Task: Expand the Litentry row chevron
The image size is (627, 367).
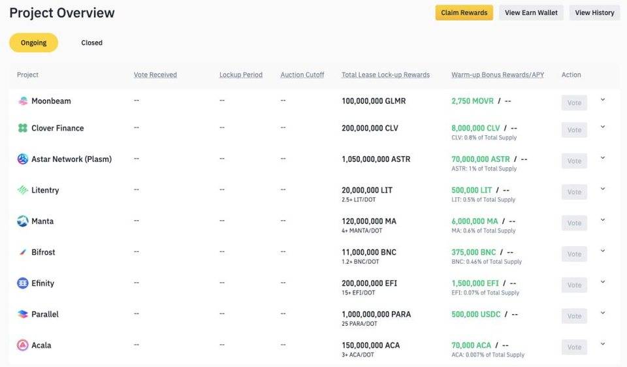Action: click(x=603, y=189)
